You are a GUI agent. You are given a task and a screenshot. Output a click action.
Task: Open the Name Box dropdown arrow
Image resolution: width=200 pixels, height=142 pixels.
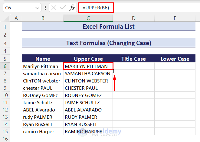tap(38, 8)
